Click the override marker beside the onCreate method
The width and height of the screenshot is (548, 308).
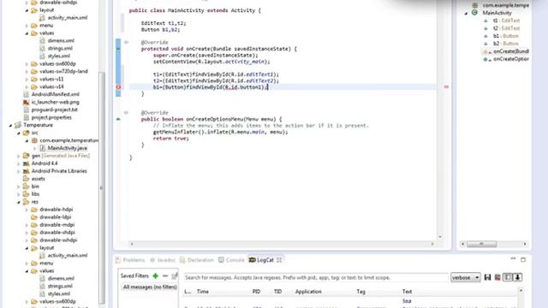118,49
